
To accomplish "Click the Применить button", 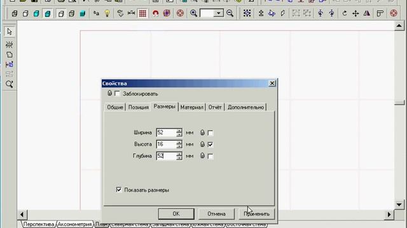I will point(257,214).
